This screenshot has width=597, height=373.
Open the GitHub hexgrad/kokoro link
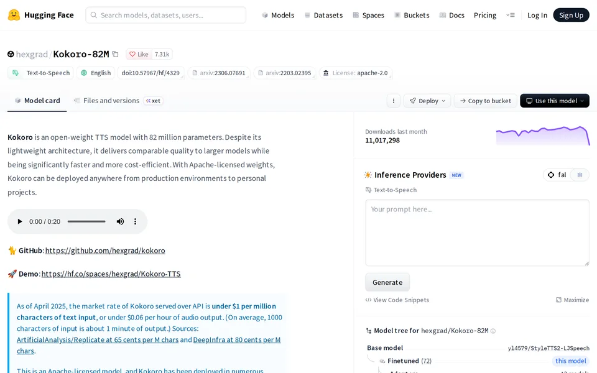click(x=105, y=251)
